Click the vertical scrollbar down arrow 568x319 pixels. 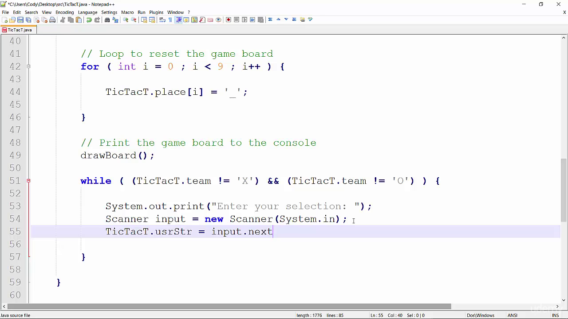tap(564, 300)
